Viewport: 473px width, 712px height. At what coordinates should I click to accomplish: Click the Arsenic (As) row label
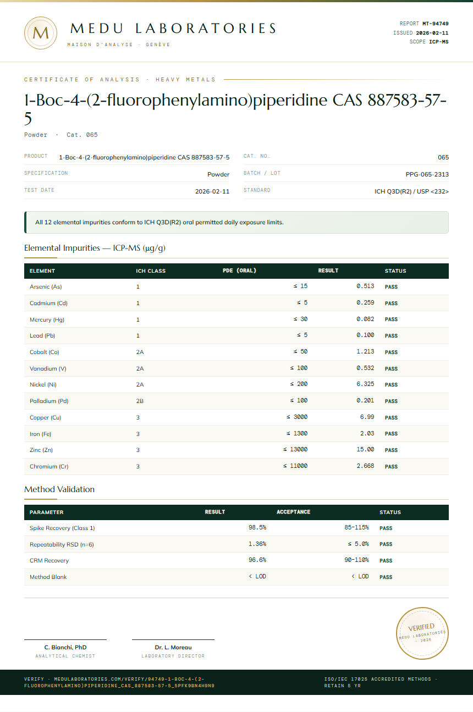(46, 287)
